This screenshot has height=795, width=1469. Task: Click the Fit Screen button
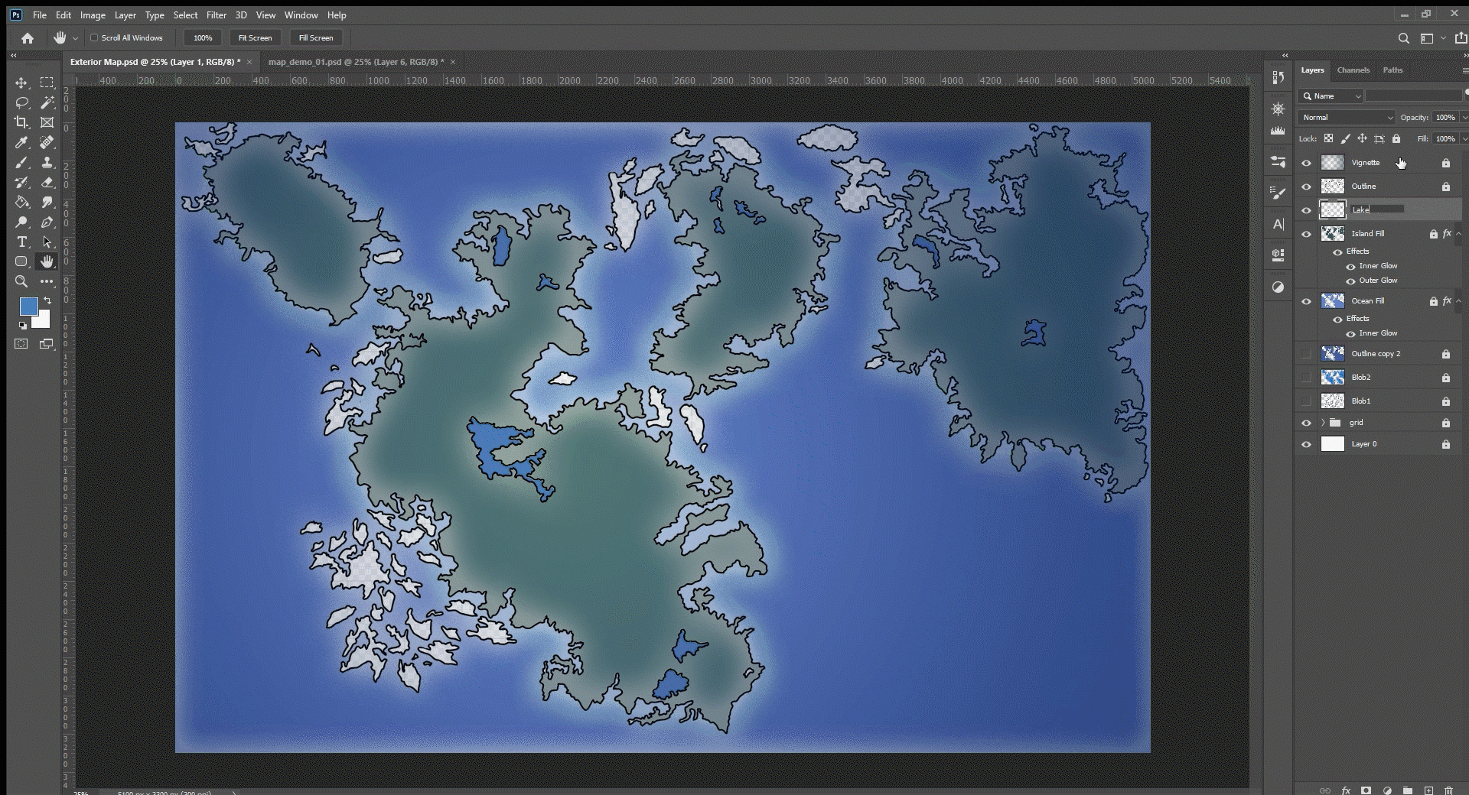[254, 37]
